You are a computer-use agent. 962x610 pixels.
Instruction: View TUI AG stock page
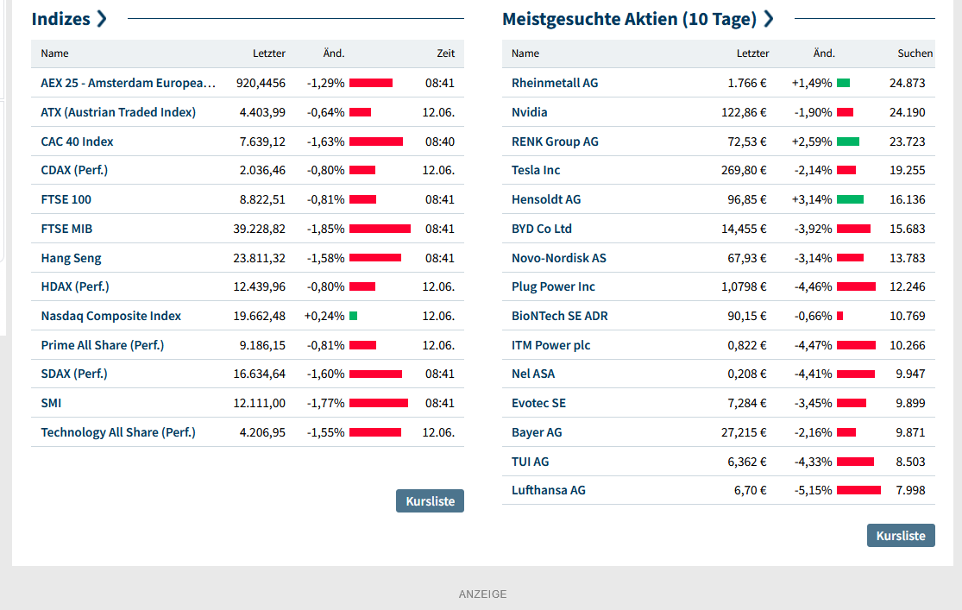pyautogui.click(x=530, y=462)
